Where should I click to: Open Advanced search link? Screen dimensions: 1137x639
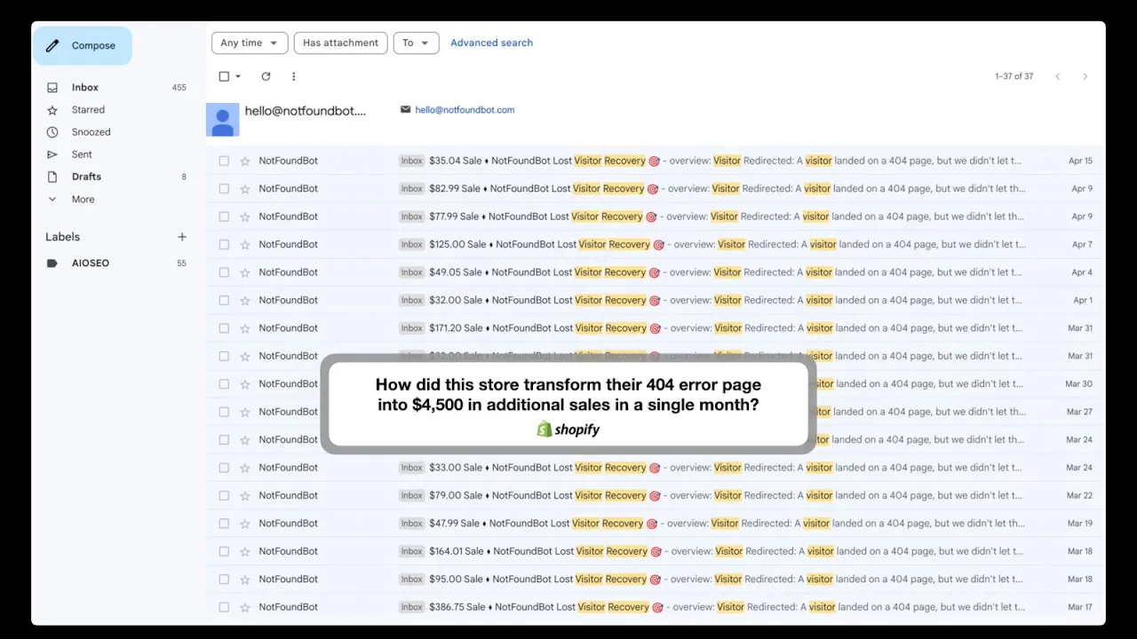click(491, 43)
